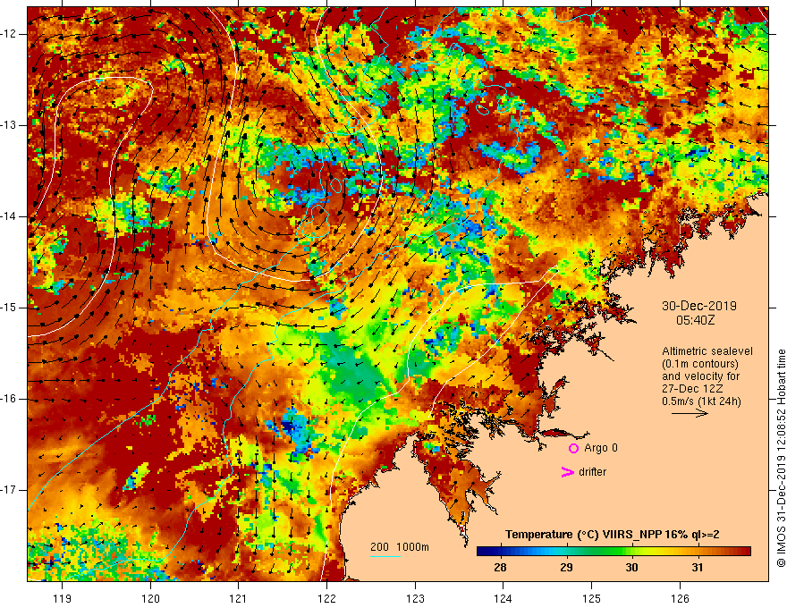This screenshot has width=787, height=608.
Task: Click the magenta Argo circle legend symbol
Action: [x=573, y=448]
